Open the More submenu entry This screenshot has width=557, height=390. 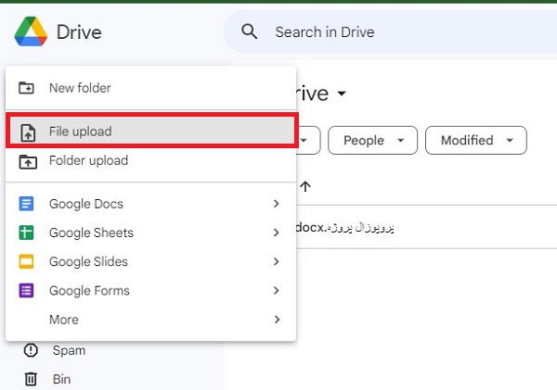click(151, 320)
